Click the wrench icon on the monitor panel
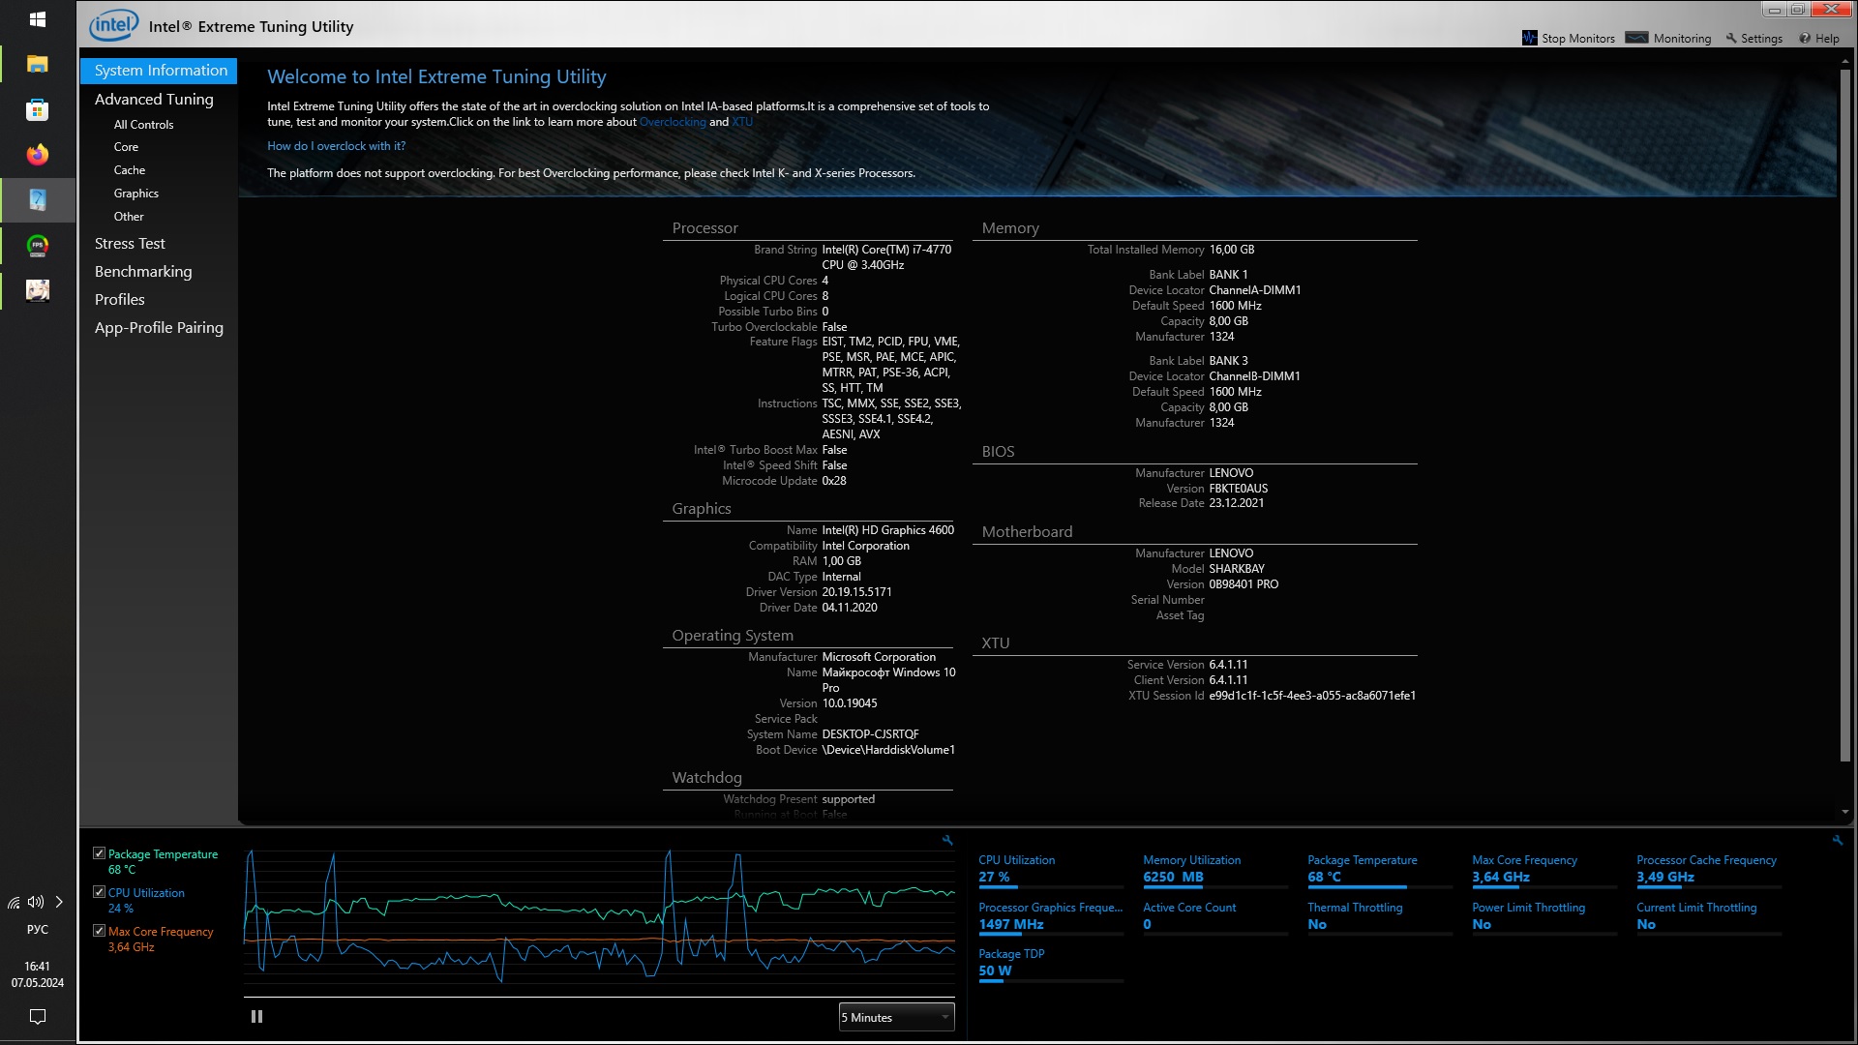 pos(1838,841)
